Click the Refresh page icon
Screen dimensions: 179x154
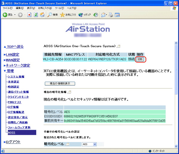[x=36, y=15]
